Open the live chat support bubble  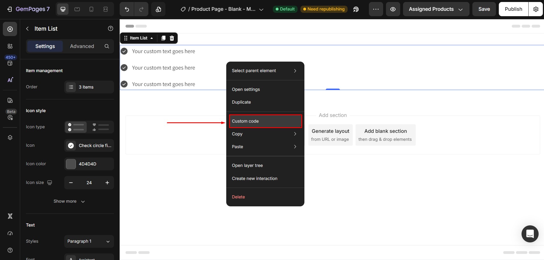(x=530, y=234)
